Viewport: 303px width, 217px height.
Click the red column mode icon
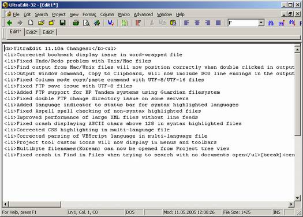[x=138, y=23]
